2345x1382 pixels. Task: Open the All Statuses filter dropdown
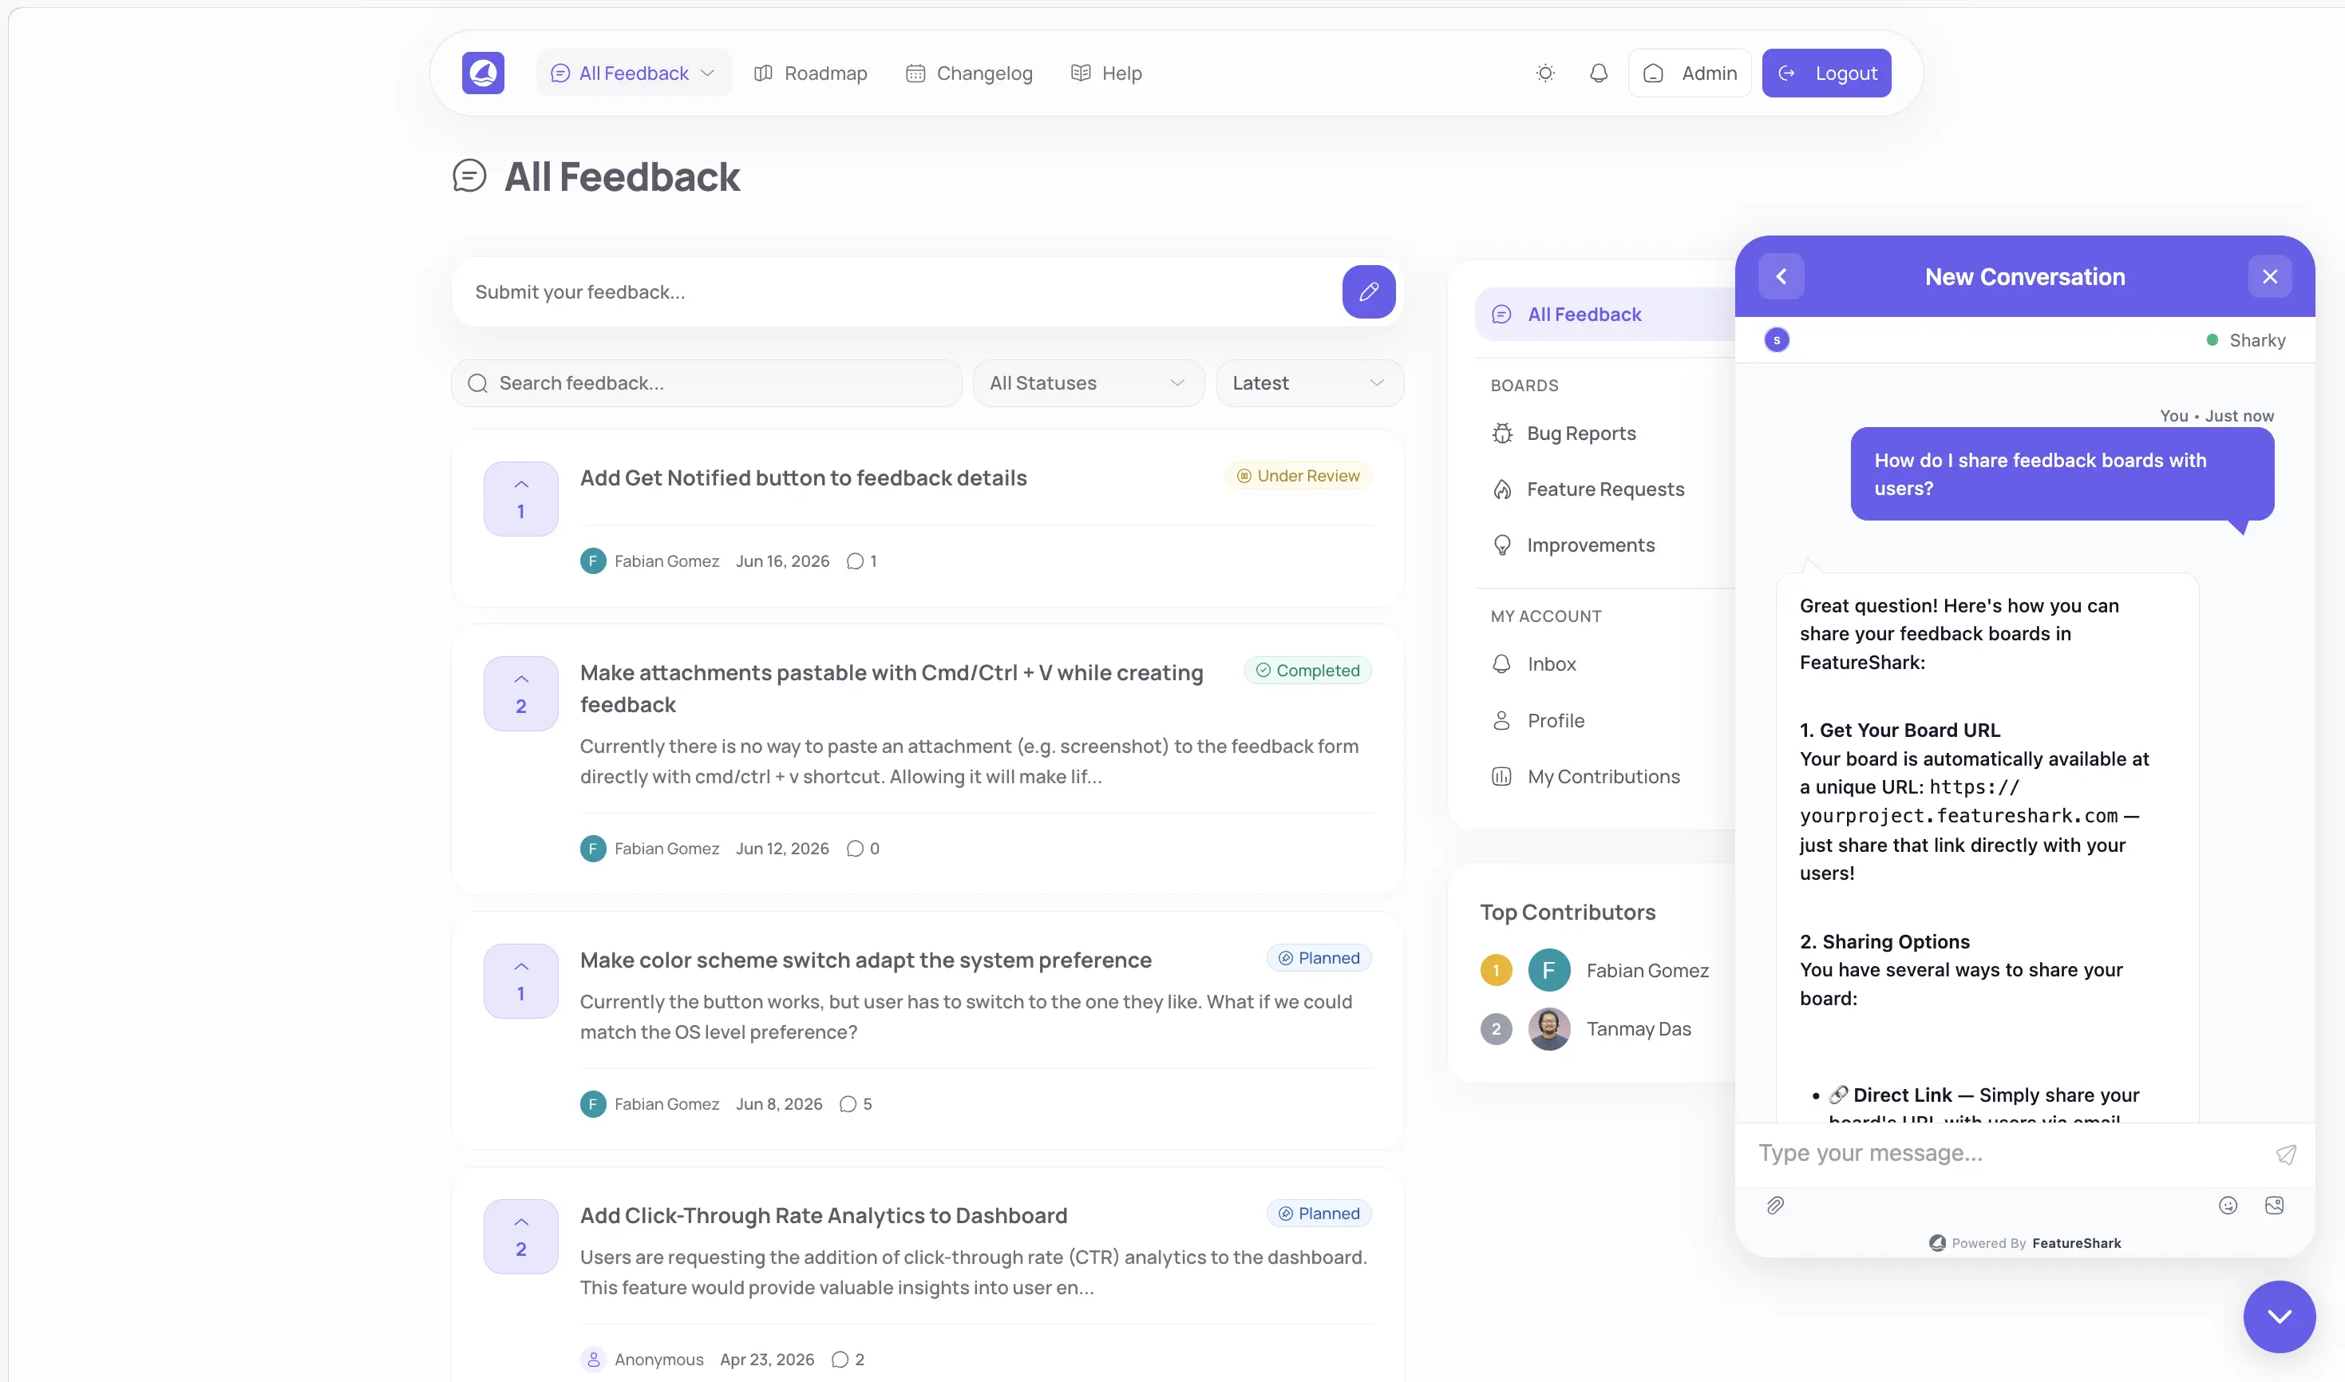1088,382
